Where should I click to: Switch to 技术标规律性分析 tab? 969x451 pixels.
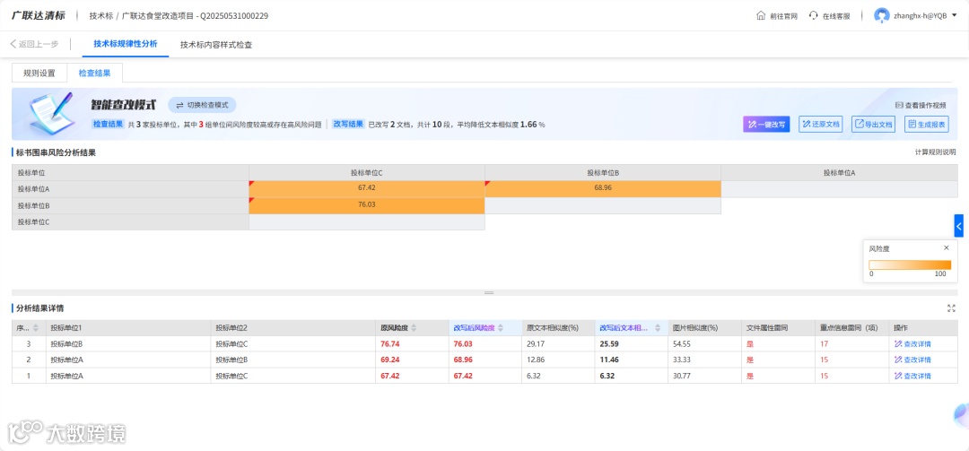coord(126,44)
